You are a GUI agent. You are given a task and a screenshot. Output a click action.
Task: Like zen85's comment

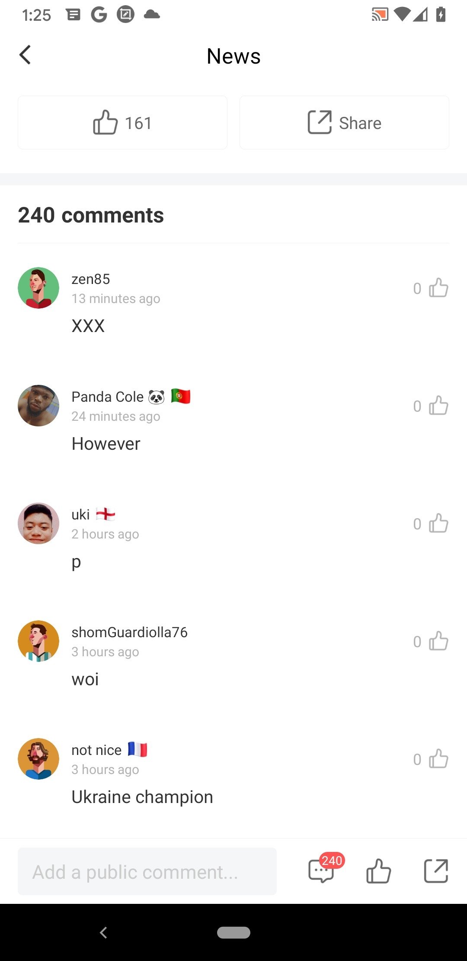coord(438,288)
